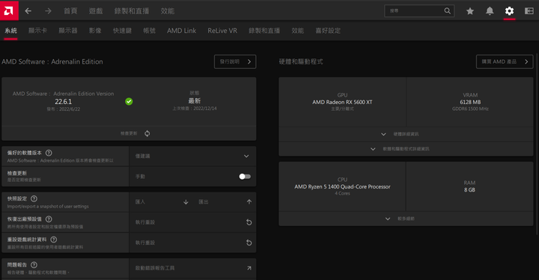Viewport: 539px width, 280px height.
Task: Open help for 問題報告
Action: (x=34, y=265)
